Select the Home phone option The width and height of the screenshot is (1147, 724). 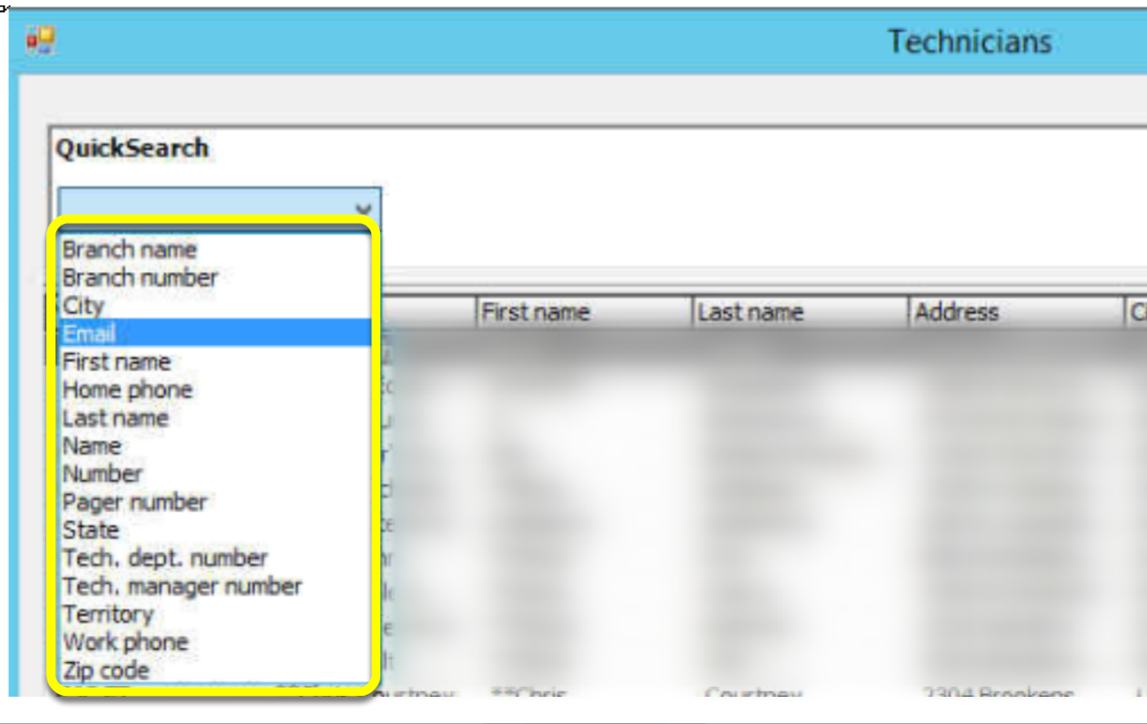pyautogui.click(x=215, y=389)
